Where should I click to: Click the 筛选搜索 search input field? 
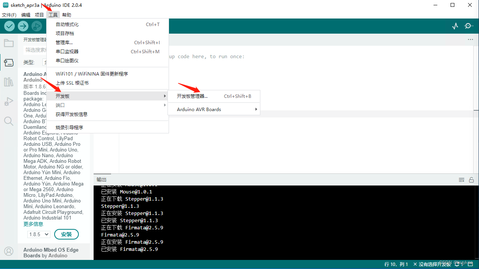pos(36,49)
